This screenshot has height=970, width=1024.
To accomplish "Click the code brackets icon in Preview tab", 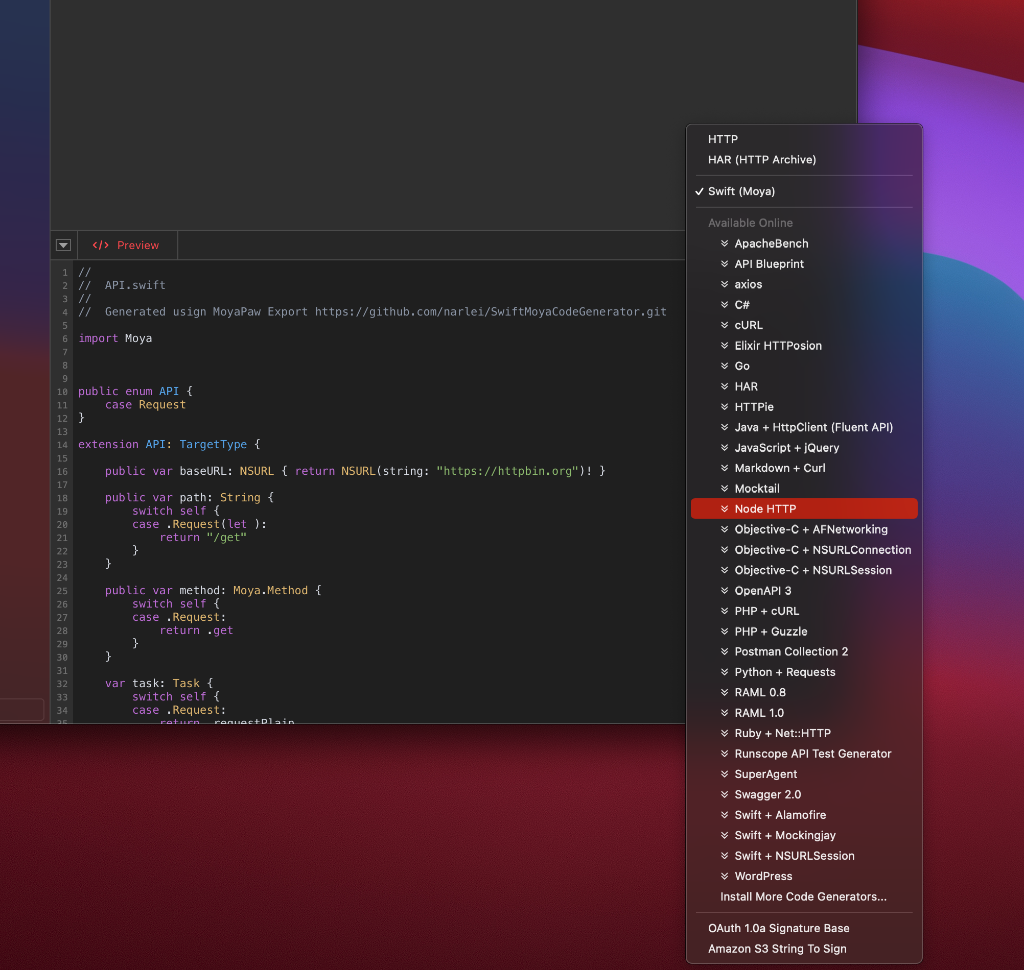I will click(x=100, y=245).
